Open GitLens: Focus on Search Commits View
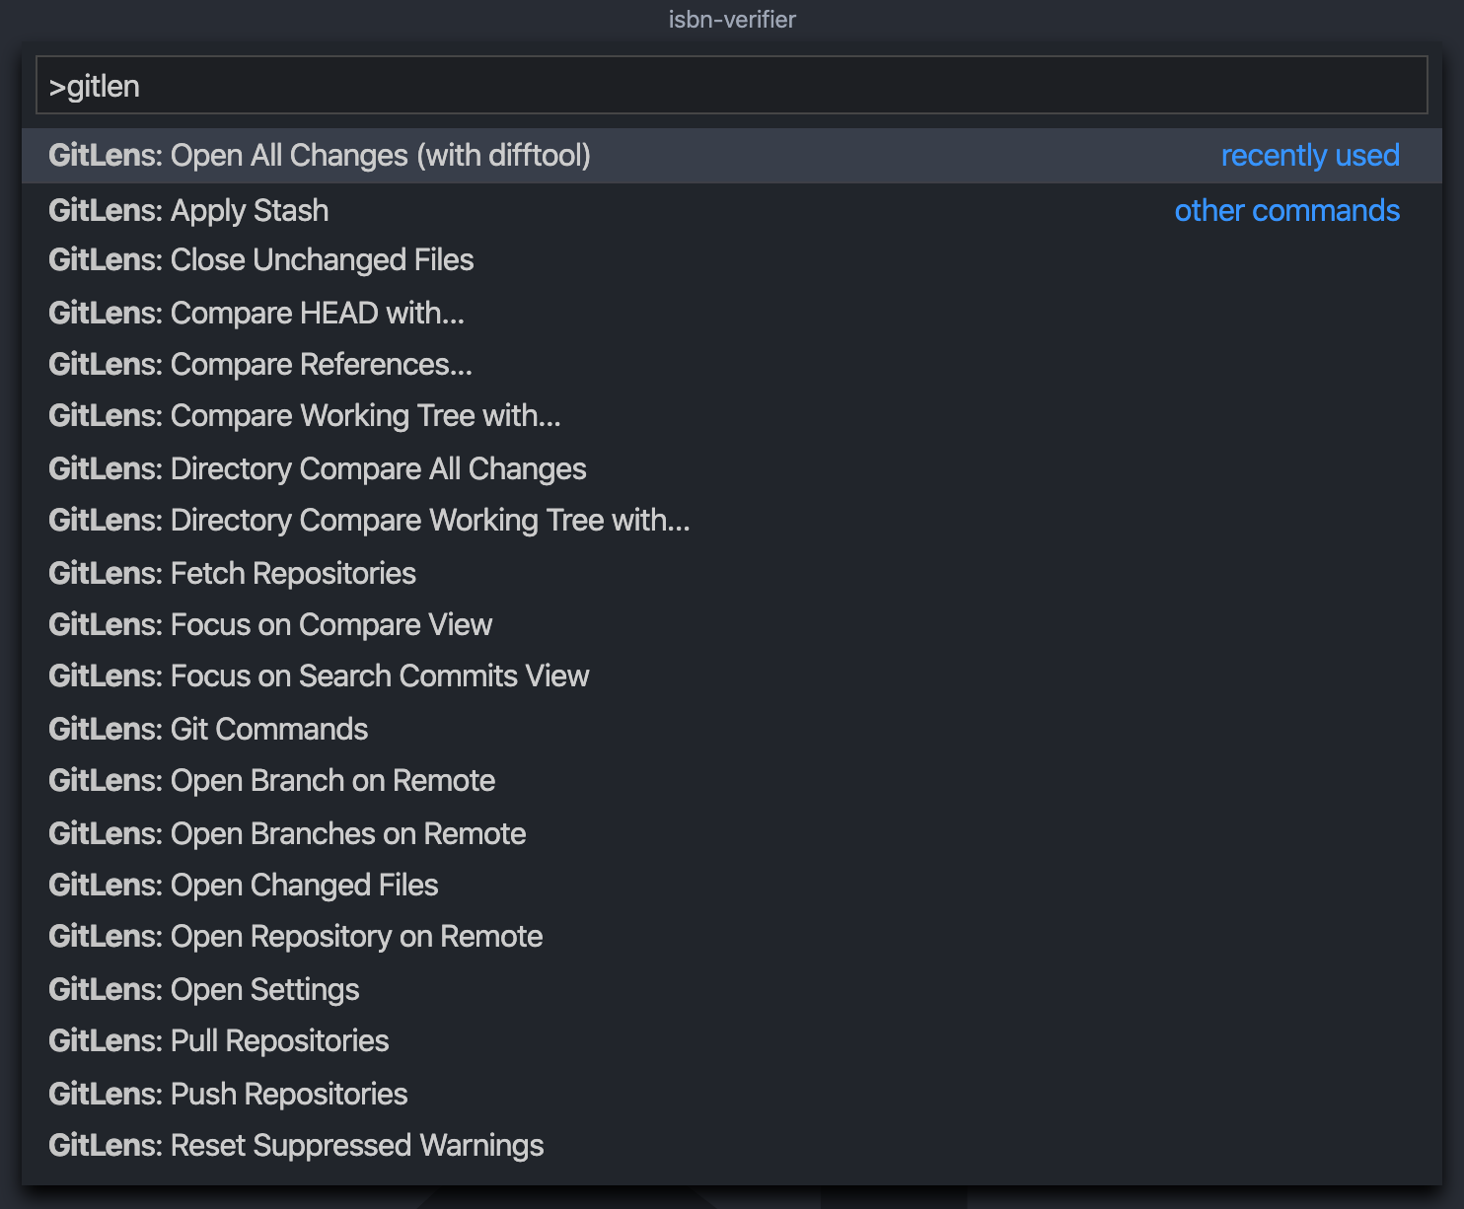The height and width of the screenshot is (1209, 1464). point(318,676)
